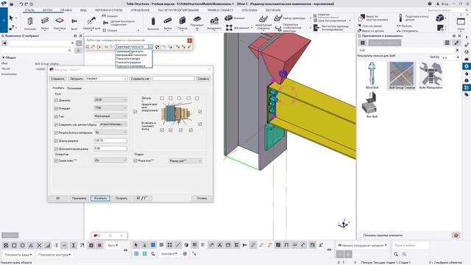Select the Bolt tool in ribbon

point(74,24)
